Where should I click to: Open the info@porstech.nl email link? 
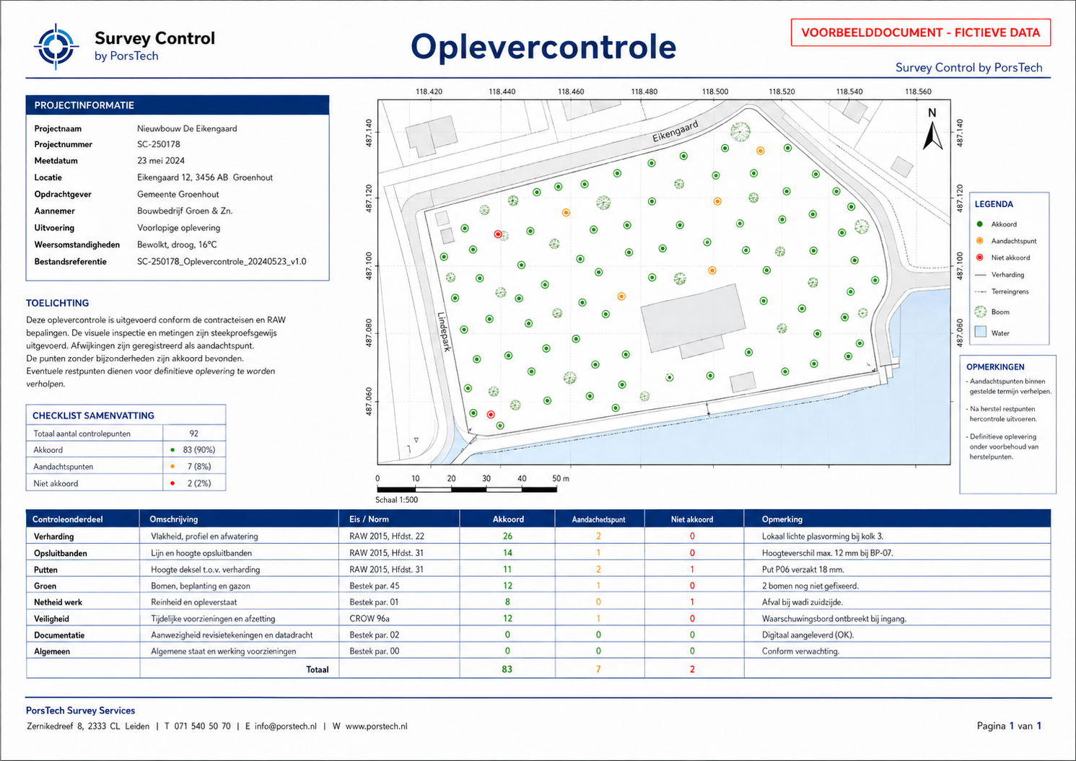(286, 726)
